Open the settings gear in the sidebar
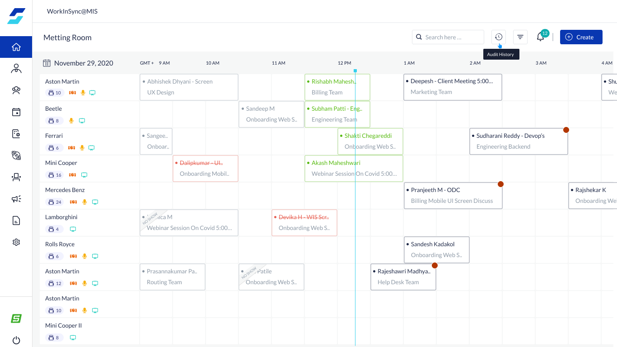 (x=16, y=242)
